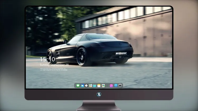198x111 pixels.
Task: Open the Photo Slideshow app icon in the dock
Action: tap(103, 85)
